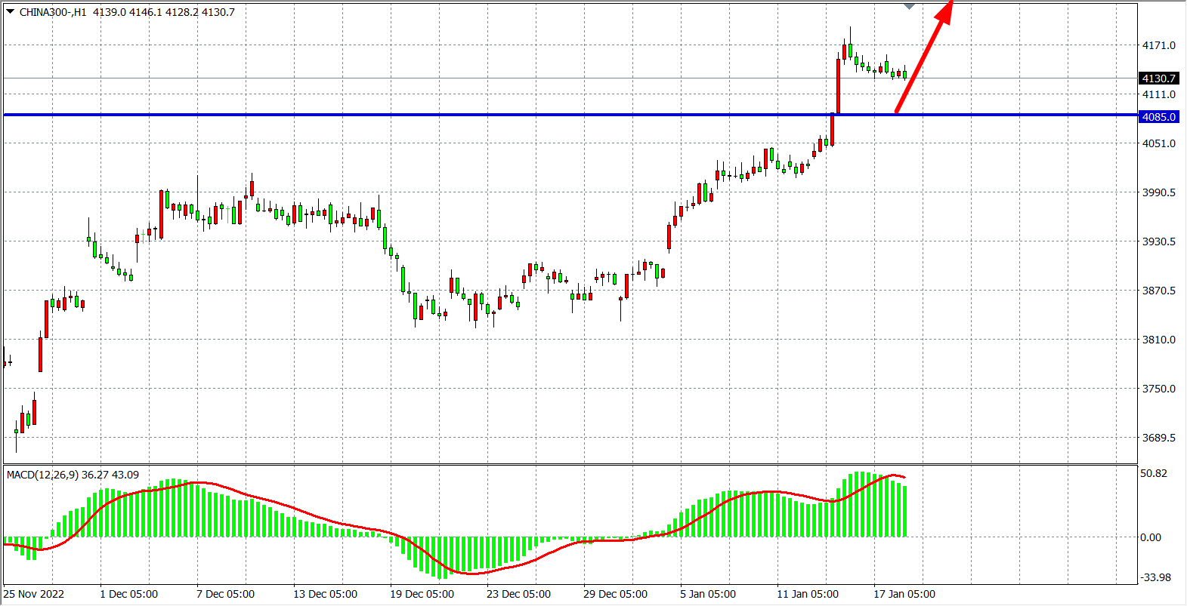This screenshot has height=606, width=1187.
Task: Click the 17 Jan 05:00 date label
Action: [x=904, y=594]
